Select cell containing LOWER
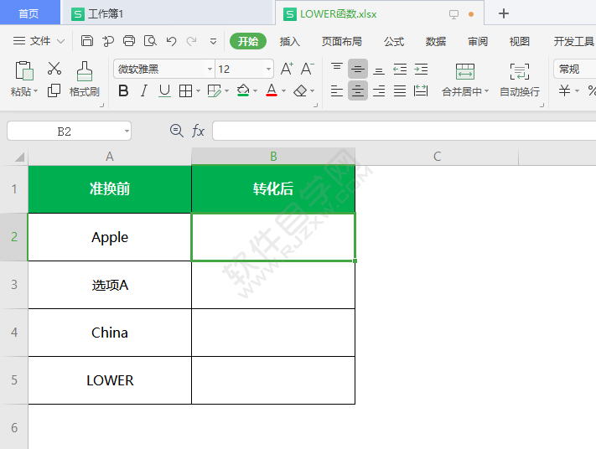596x449 pixels. [110, 380]
